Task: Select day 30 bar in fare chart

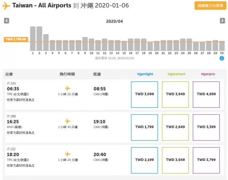Action: pos(222,46)
